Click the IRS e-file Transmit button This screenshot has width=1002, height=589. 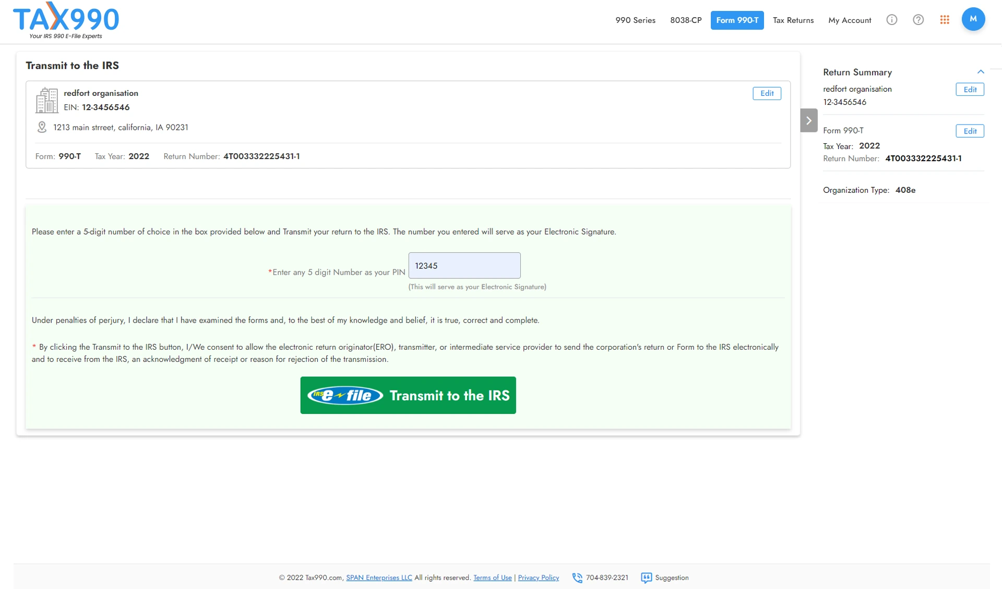(408, 396)
